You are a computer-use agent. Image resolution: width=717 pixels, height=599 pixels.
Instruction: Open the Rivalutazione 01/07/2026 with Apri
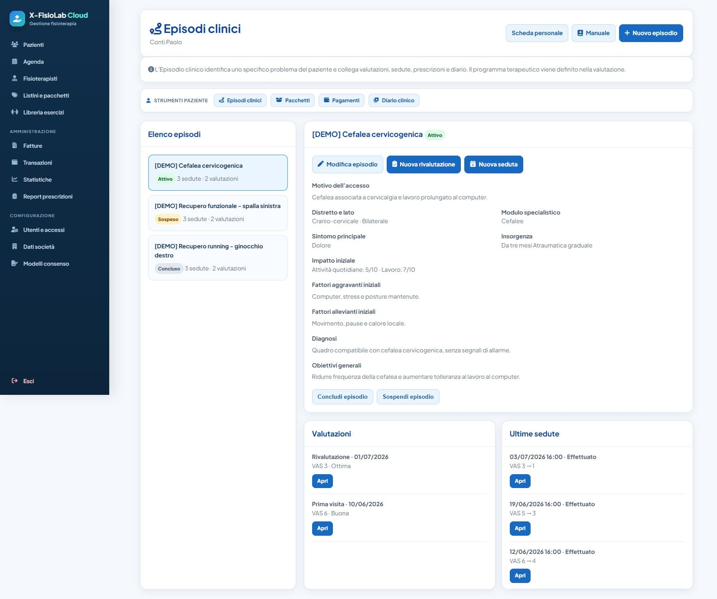(x=322, y=481)
